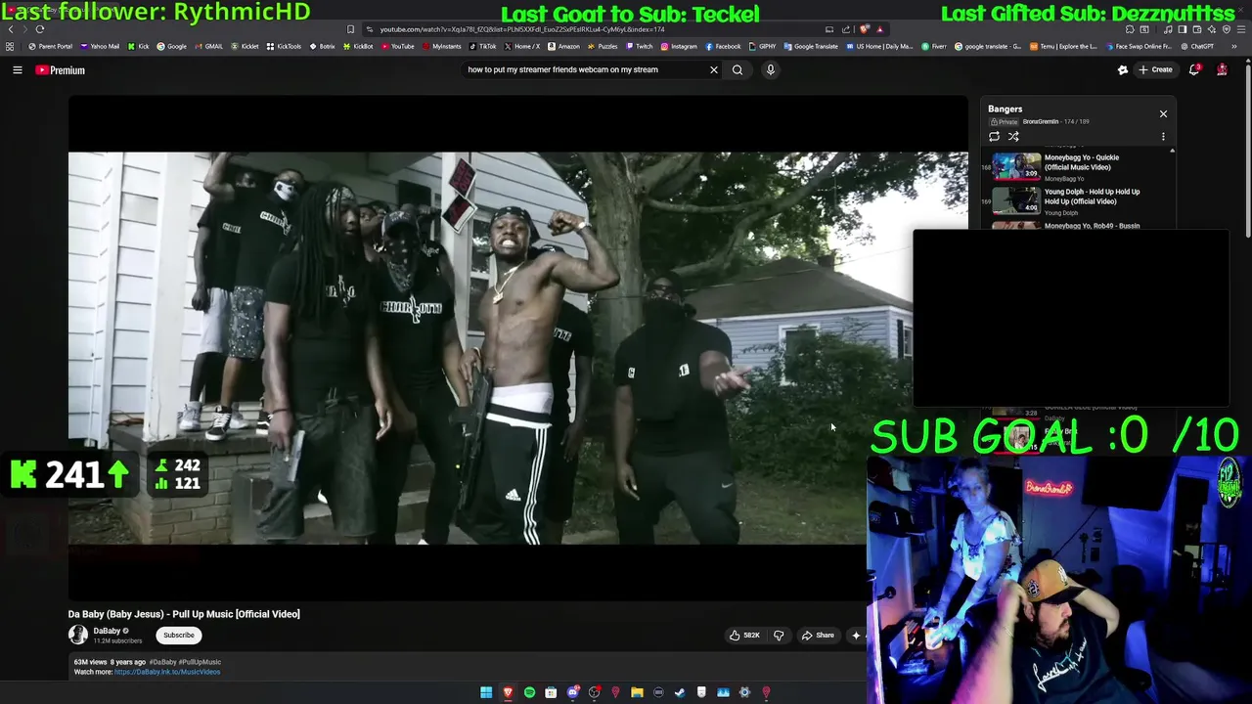Clear the YouTube search field
1252x704 pixels.
[x=714, y=69]
